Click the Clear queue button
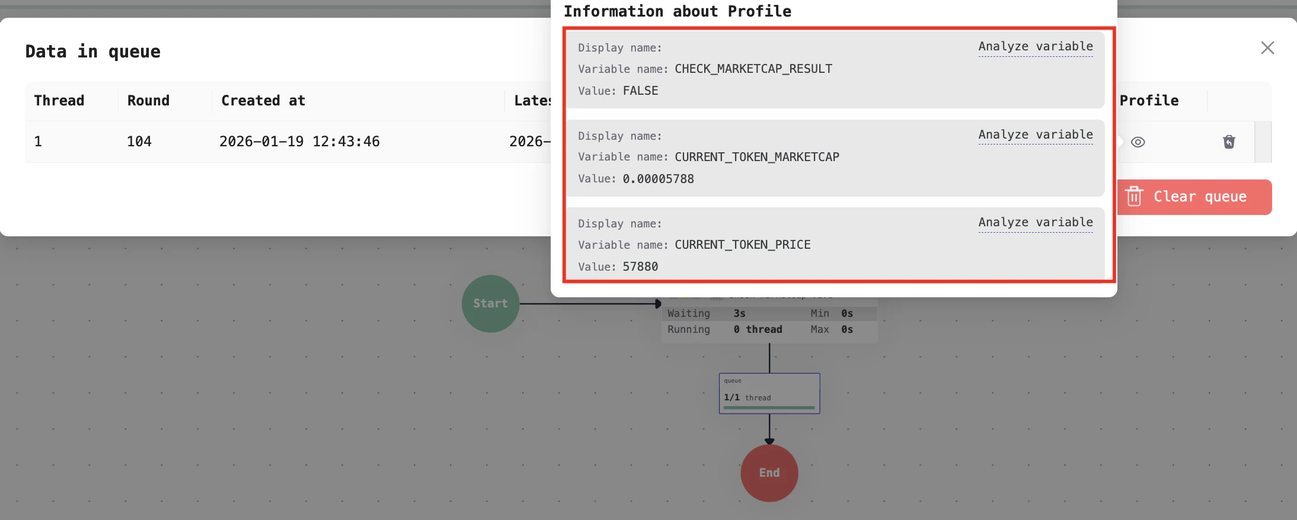 [x=1194, y=197]
